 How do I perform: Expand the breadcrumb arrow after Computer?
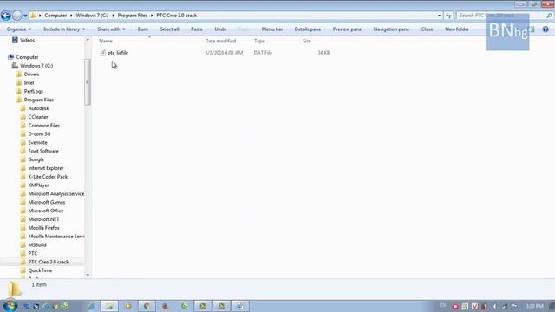[71, 16]
